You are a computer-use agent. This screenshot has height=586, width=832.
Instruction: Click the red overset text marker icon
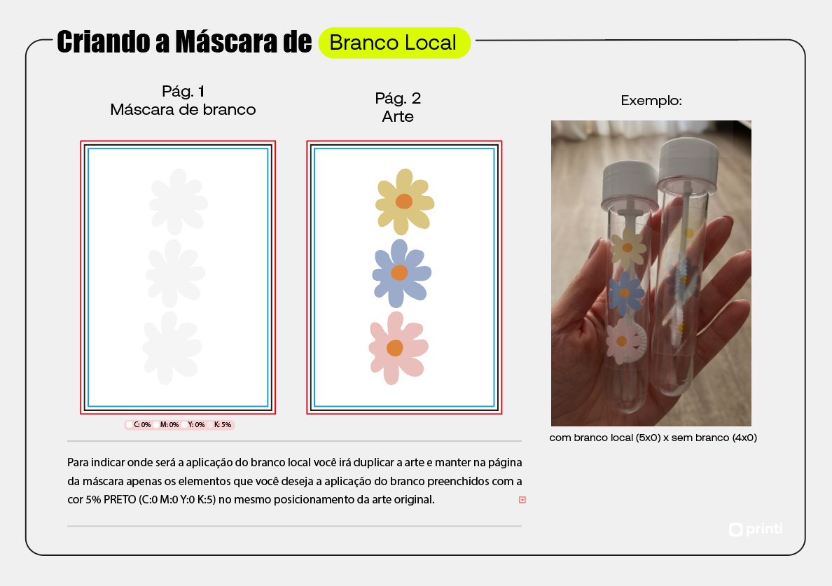[x=522, y=500]
